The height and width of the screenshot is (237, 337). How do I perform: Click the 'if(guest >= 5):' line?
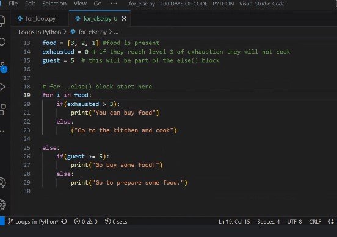pos(83,157)
